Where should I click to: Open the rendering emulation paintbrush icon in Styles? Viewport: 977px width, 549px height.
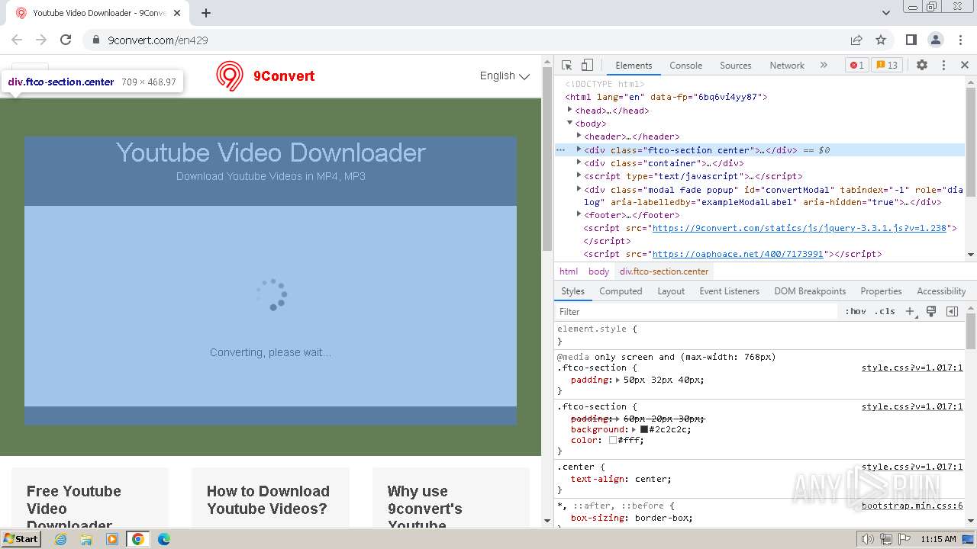click(x=931, y=311)
